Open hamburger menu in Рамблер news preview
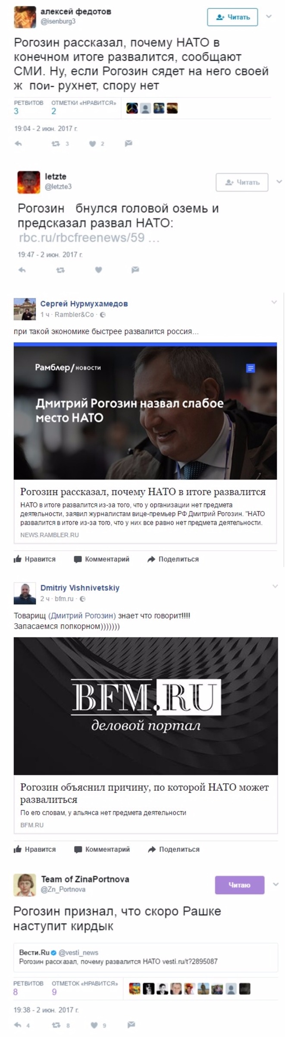Viewport: 285px width, 1037px height. click(251, 368)
